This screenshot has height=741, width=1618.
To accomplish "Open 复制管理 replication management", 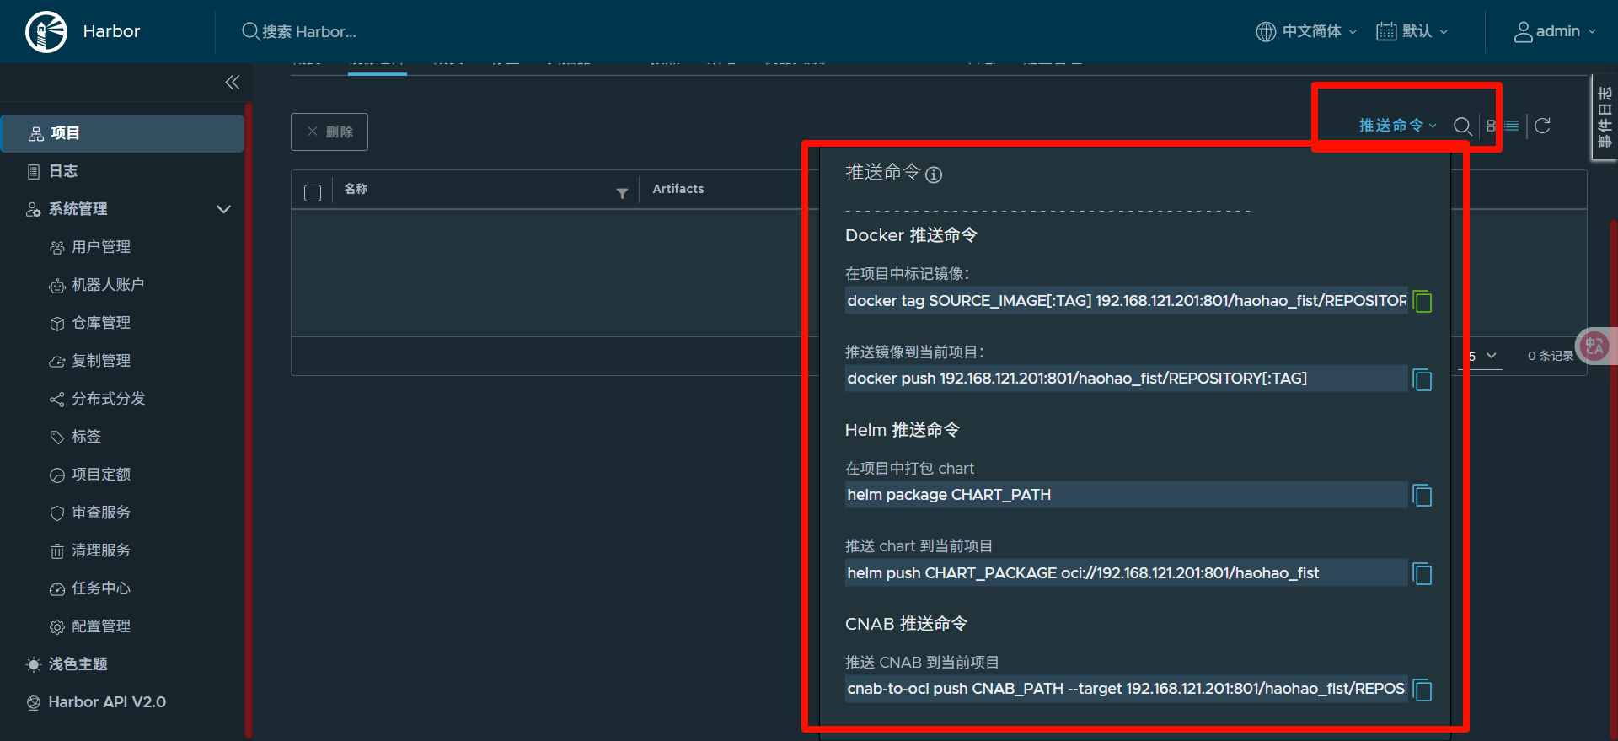I will [x=101, y=361].
